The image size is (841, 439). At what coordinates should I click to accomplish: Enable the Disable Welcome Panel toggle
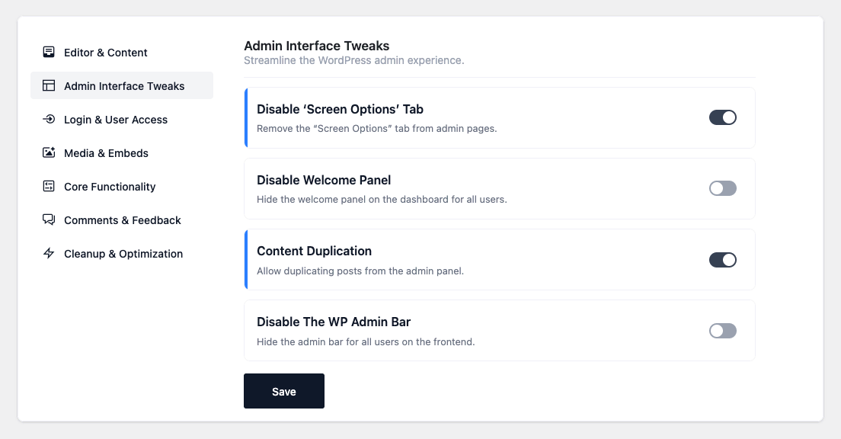coord(722,188)
